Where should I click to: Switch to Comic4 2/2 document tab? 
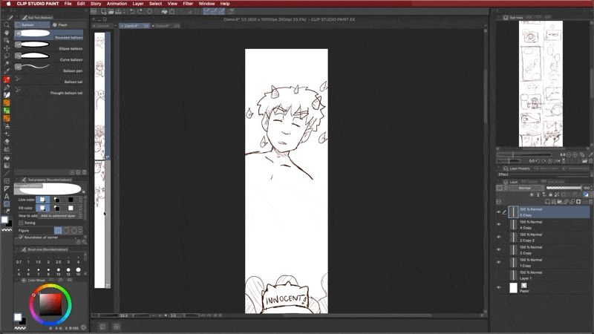(x=166, y=26)
